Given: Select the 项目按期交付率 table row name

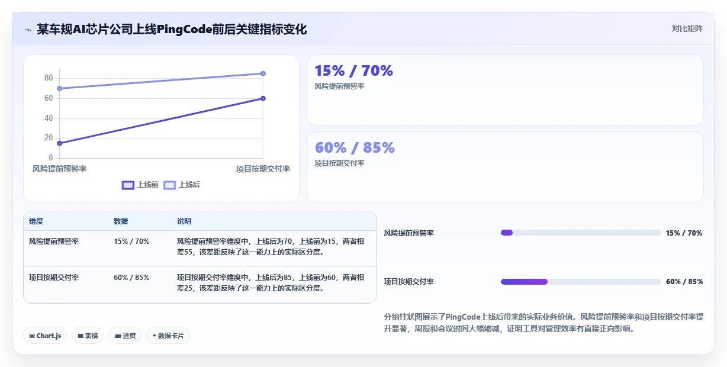Looking at the screenshot, I should [x=54, y=277].
